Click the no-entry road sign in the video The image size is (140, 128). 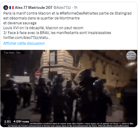pos(38,74)
